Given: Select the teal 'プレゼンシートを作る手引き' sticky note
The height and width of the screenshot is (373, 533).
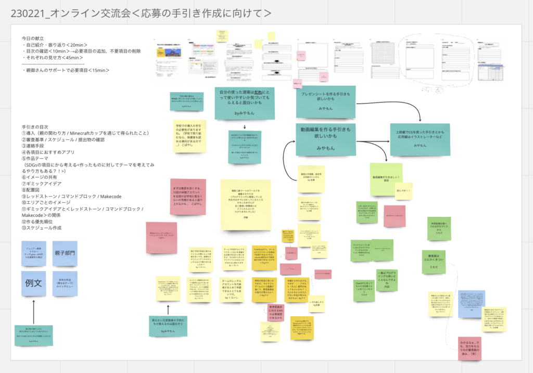Looking at the screenshot, I should tap(325, 101).
